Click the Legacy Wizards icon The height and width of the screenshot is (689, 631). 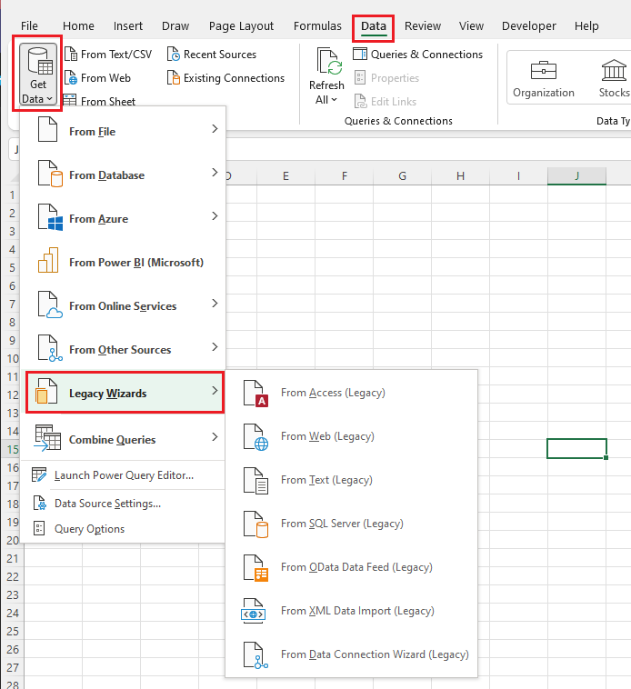pos(46,391)
